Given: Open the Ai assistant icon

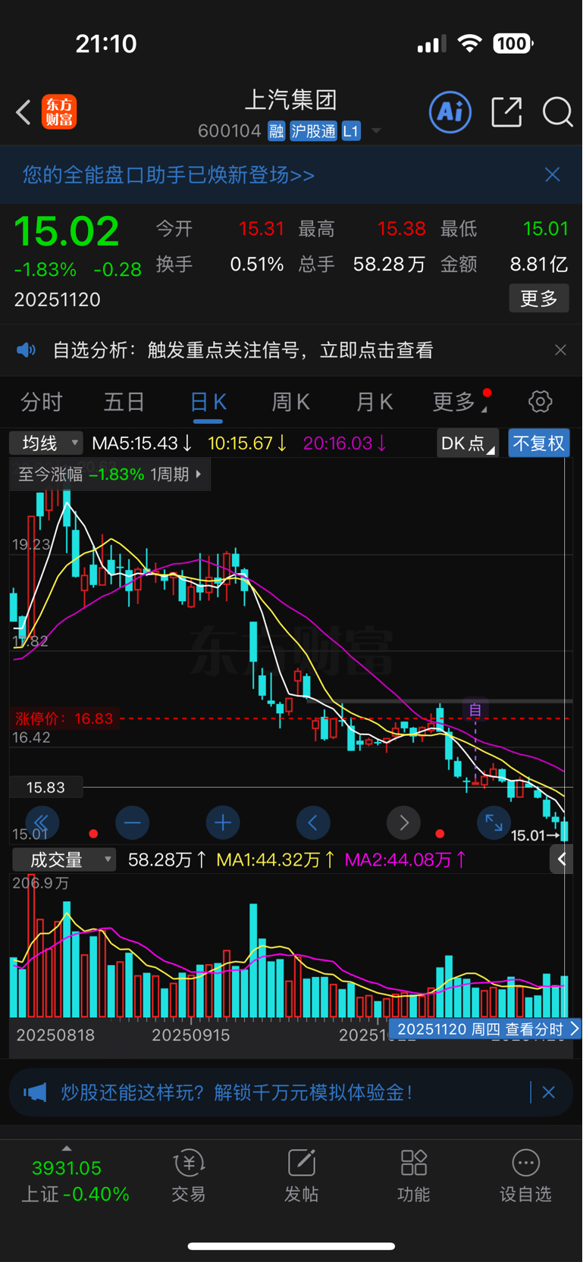Looking at the screenshot, I should pyautogui.click(x=450, y=112).
